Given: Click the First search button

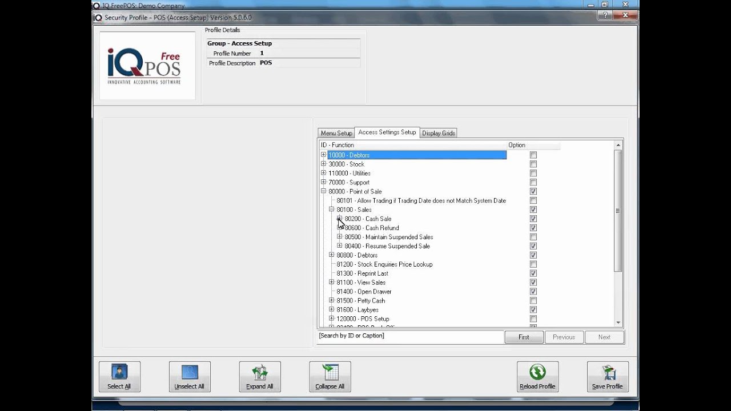Looking at the screenshot, I should [524, 337].
